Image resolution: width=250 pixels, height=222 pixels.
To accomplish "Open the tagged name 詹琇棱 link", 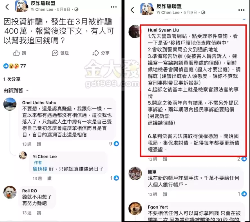I will tap(40, 169).
